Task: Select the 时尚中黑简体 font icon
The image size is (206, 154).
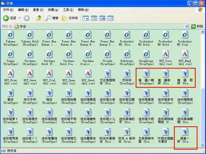Action: [x=108, y=132]
